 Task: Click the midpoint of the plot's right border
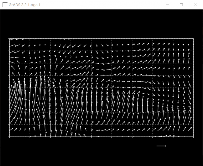pos(194,88)
